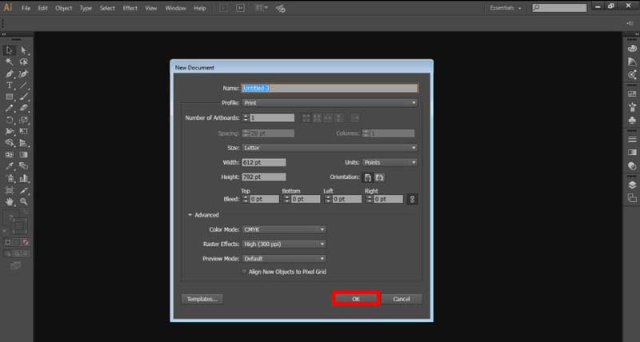Open the Window menu
640x342 pixels.
pos(175,7)
